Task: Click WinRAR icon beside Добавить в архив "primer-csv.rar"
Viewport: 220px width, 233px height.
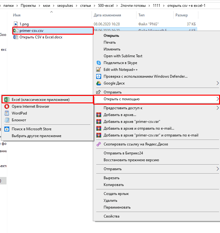Action: tap(99, 122)
